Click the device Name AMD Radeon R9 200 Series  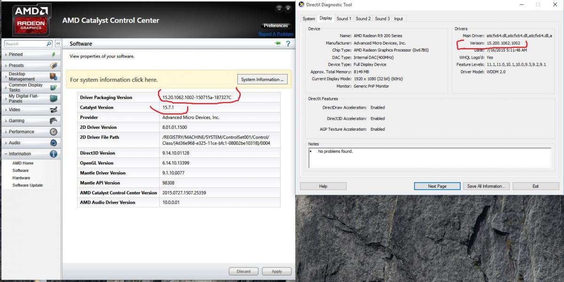tap(378, 36)
